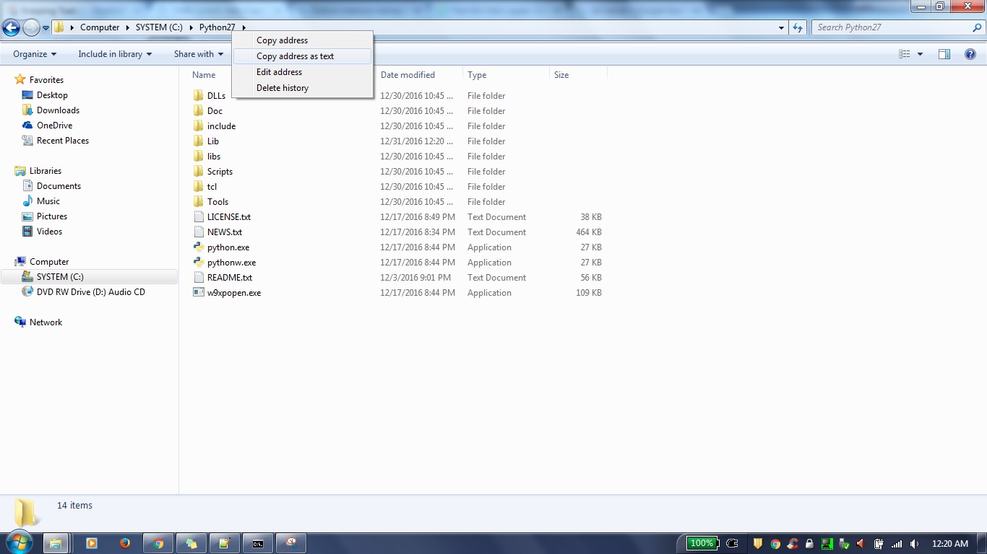Open Windows Explorer help
Image resolution: width=987 pixels, height=554 pixels.
[970, 54]
